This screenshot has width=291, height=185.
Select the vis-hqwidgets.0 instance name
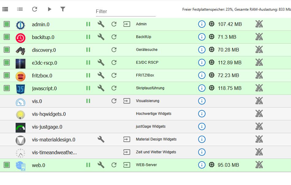point(49,114)
